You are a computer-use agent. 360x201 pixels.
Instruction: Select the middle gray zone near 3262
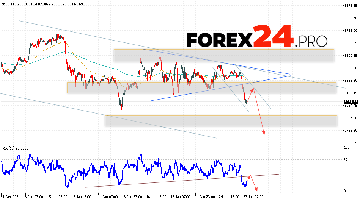pyautogui.click(x=201, y=87)
